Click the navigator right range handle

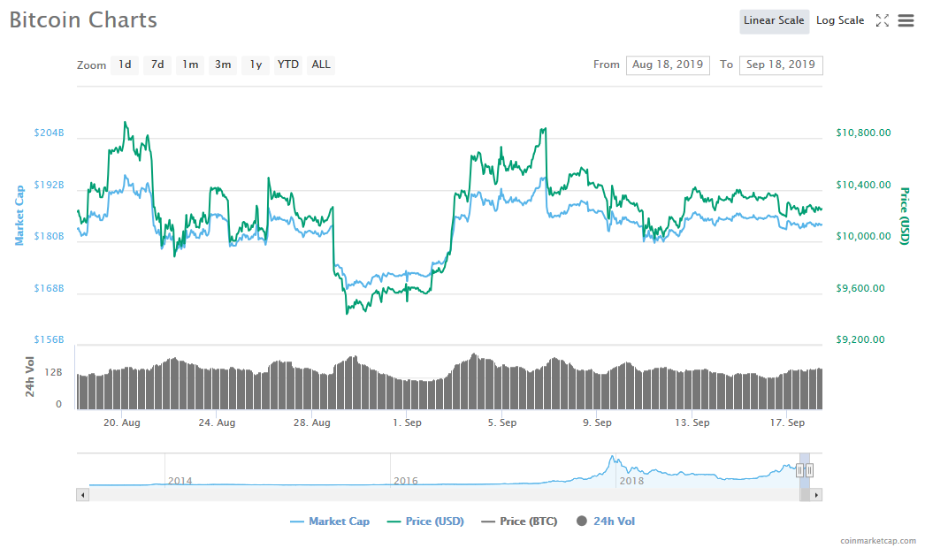pos(809,470)
